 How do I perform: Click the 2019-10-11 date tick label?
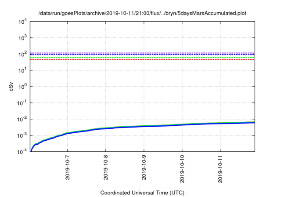pyautogui.click(x=220, y=169)
